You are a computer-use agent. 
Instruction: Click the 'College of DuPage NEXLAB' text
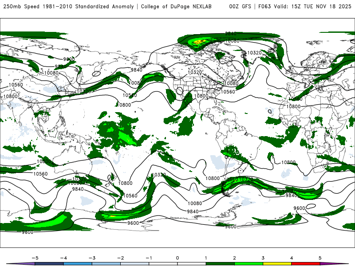coord(176,6)
